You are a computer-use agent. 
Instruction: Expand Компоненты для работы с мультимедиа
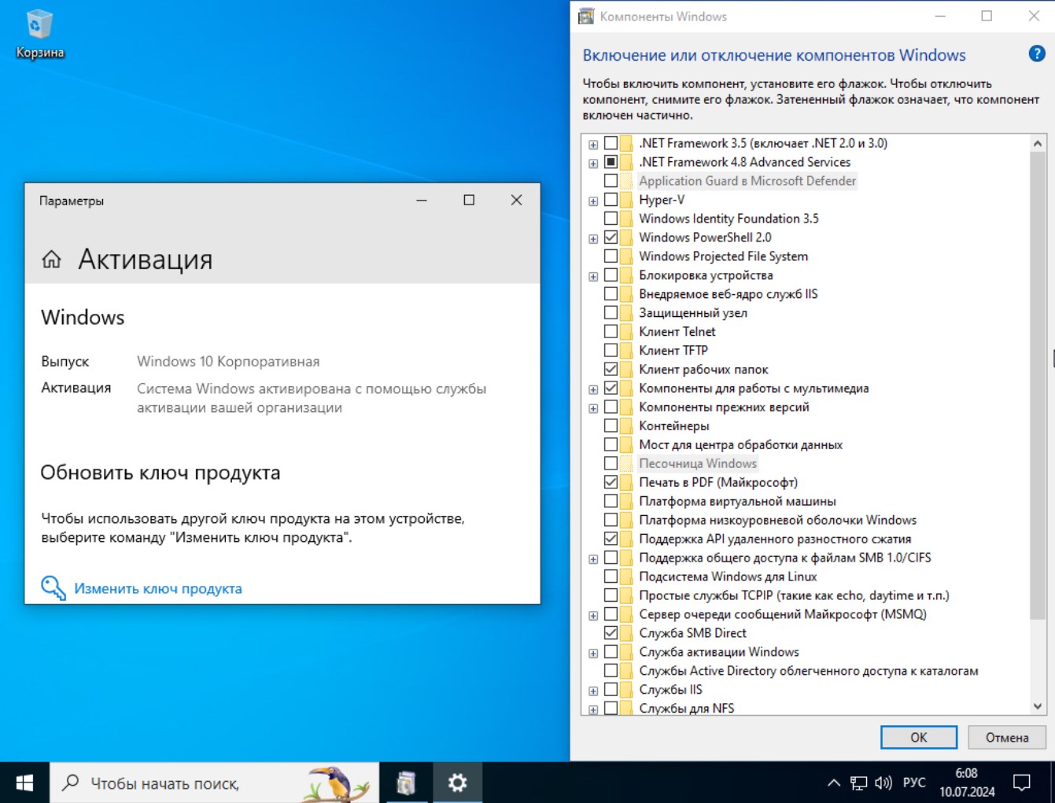[x=593, y=389]
